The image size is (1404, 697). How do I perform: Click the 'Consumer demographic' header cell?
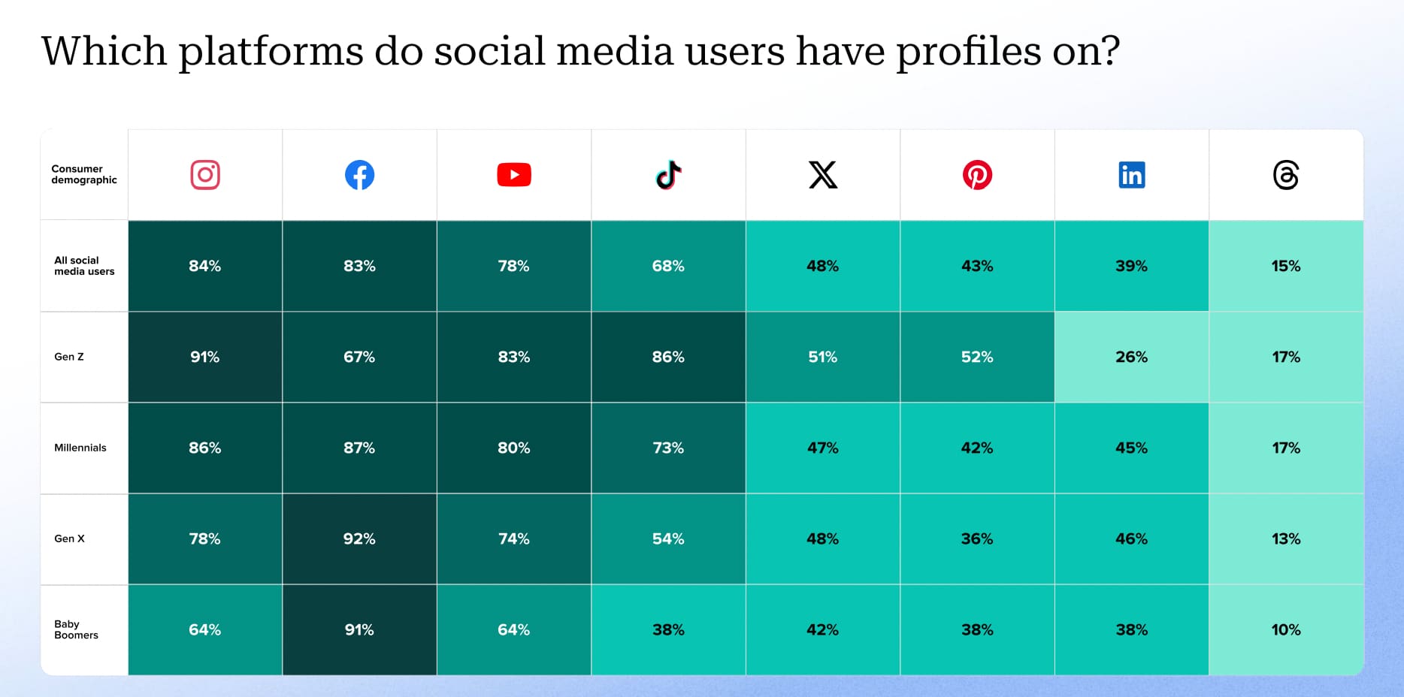tap(84, 174)
